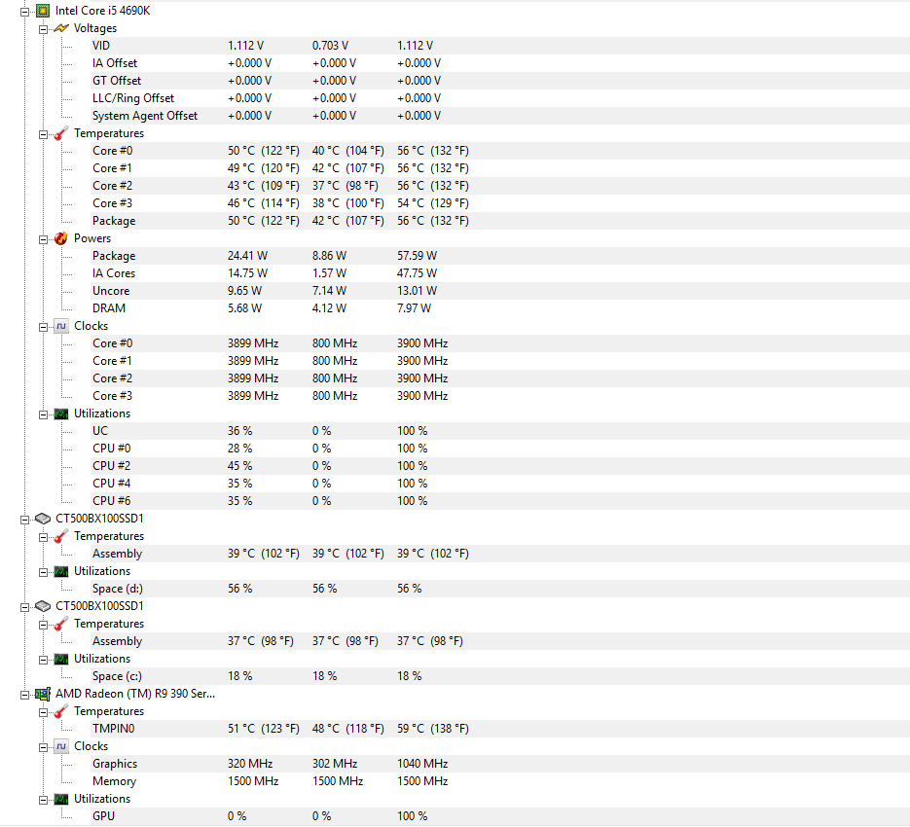The width and height of the screenshot is (910, 827).
Task: Click the 59 °C (138 °F) TMPIN0 maximum value
Action: [x=433, y=729]
